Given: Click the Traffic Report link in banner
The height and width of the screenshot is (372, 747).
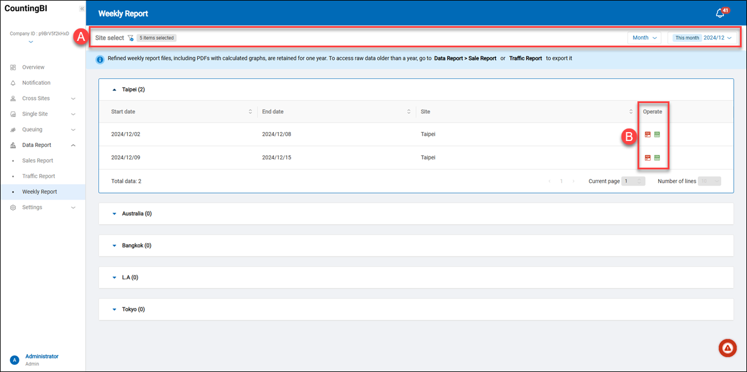Looking at the screenshot, I should tap(525, 59).
